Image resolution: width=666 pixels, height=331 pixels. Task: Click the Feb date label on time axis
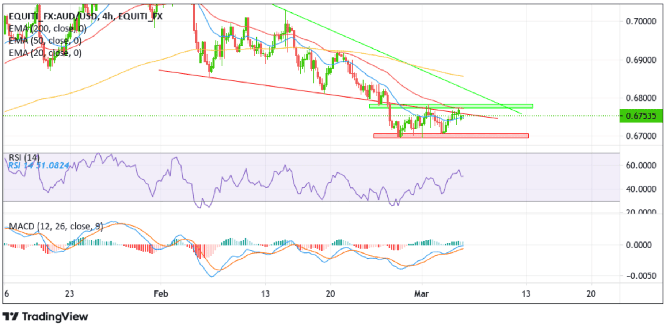coord(161,294)
